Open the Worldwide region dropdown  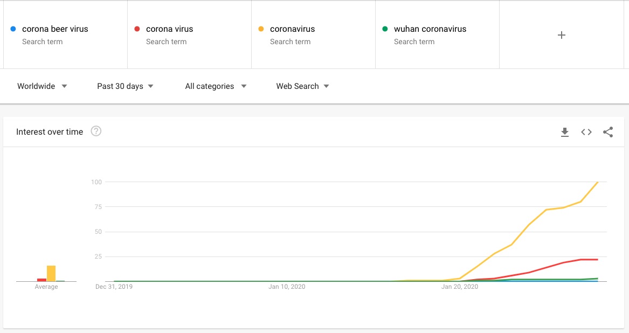click(42, 86)
